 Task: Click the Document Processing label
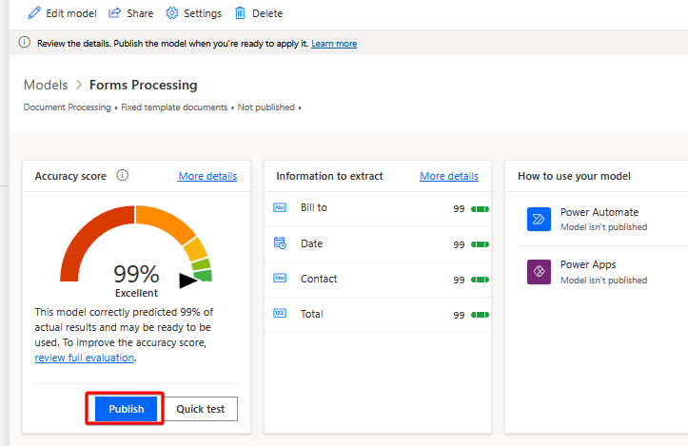tap(68, 107)
